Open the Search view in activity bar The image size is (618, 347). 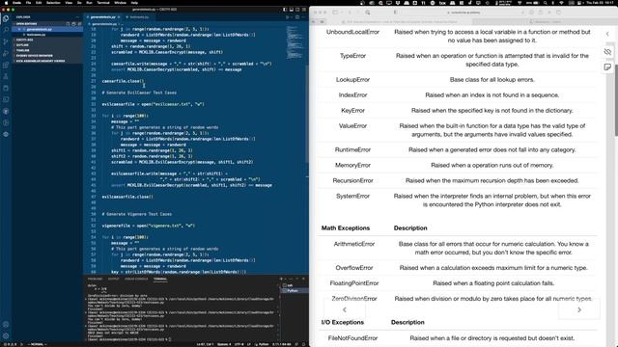point(6,30)
